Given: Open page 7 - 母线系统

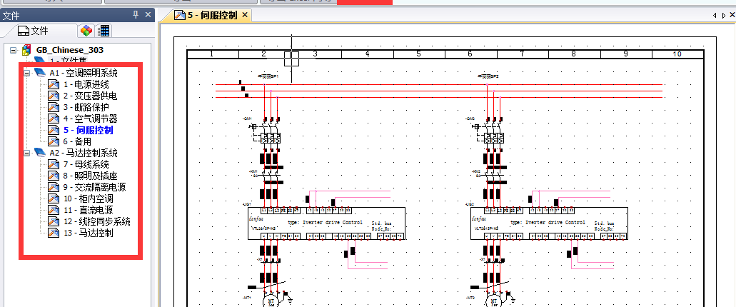Looking at the screenshot, I should 86,164.
